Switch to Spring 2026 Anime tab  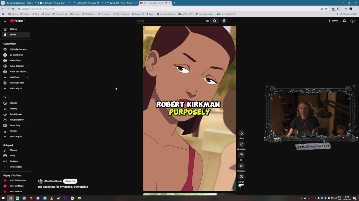click(x=121, y=3)
